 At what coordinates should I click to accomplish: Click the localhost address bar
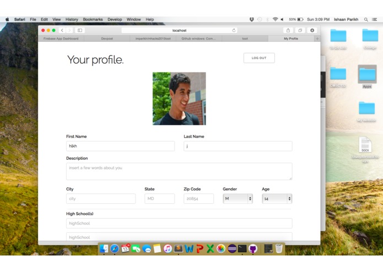179,30
